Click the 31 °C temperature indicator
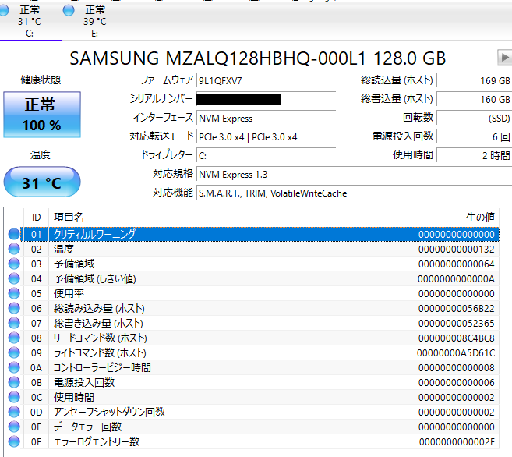 coord(42,182)
